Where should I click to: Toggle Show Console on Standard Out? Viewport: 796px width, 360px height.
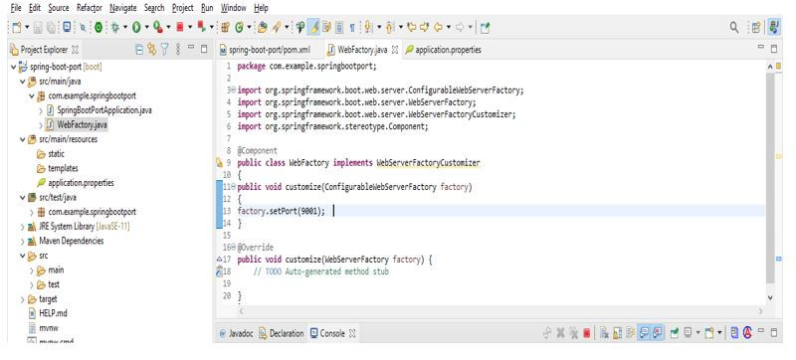[x=644, y=333]
